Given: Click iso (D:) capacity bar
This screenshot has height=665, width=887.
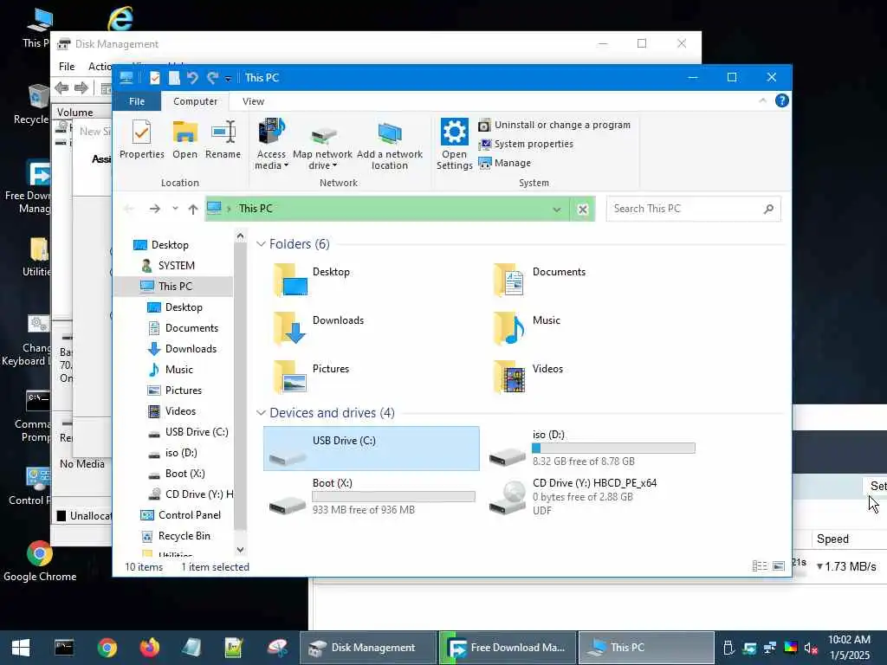Looking at the screenshot, I should tap(613, 449).
